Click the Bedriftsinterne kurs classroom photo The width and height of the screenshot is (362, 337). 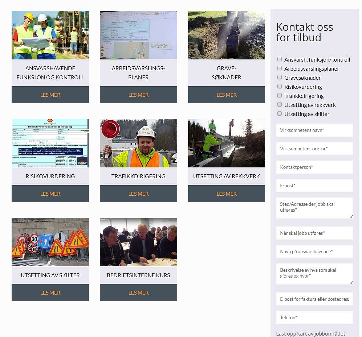(138, 242)
